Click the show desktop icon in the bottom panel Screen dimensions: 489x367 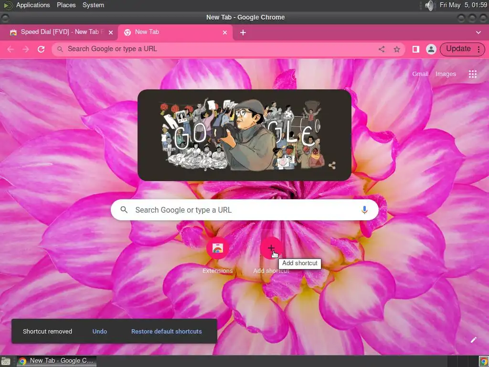tap(5, 361)
